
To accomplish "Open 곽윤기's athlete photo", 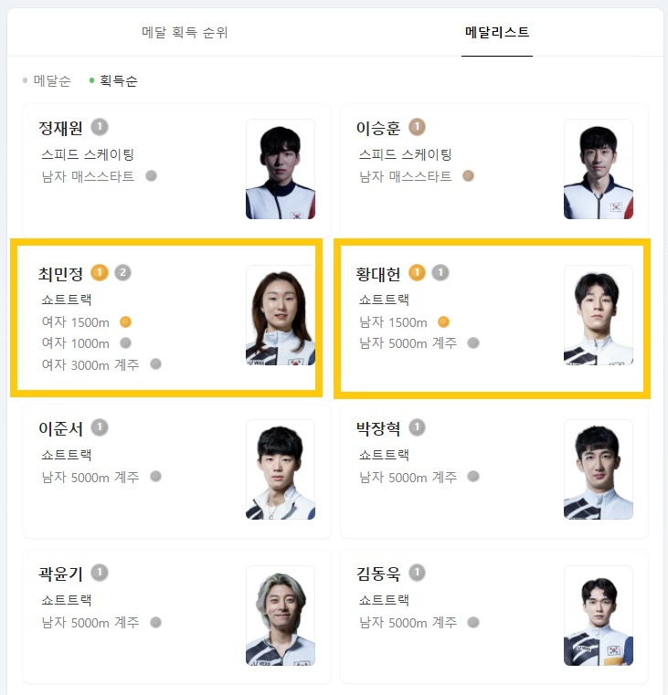I will 281,616.
